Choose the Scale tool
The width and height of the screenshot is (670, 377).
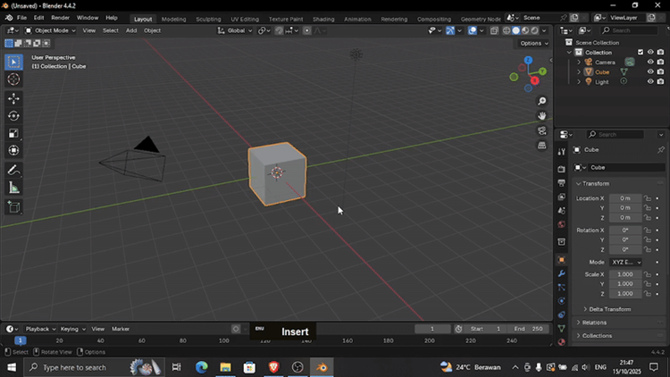click(x=13, y=133)
